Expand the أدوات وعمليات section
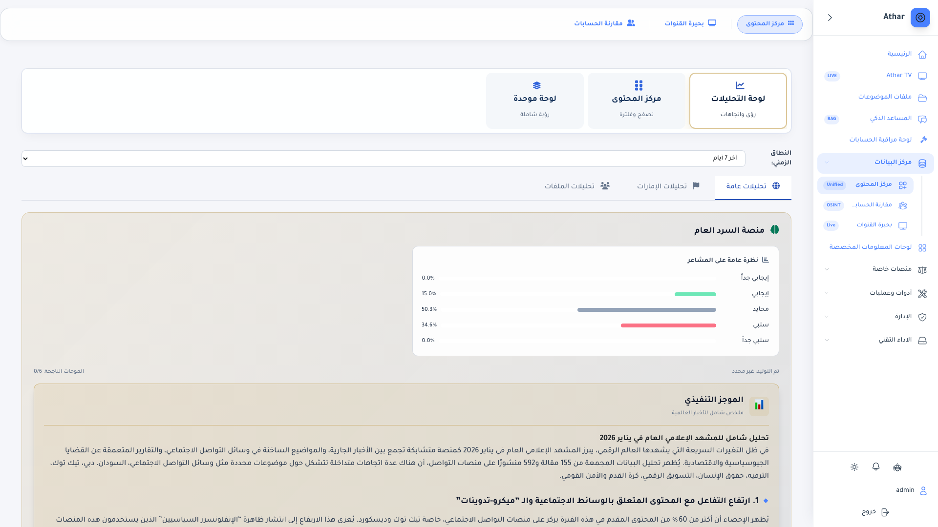The height and width of the screenshot is (527, 938). click(891, 293)
